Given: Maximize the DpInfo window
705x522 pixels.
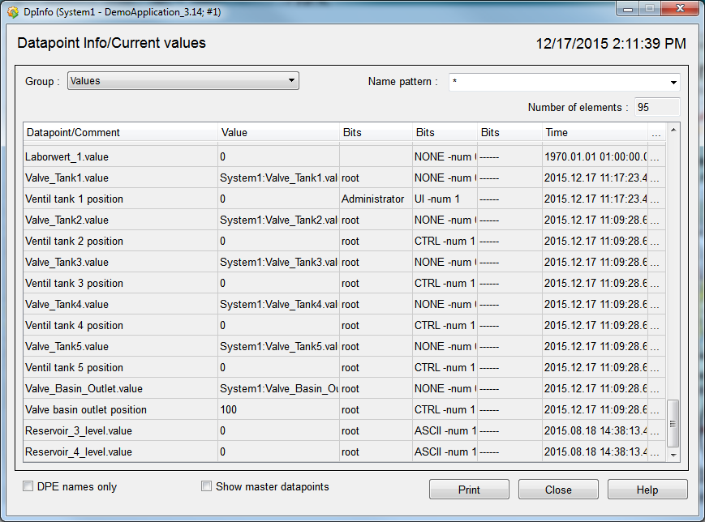Looking at the screenshot, I should (650, 9).
